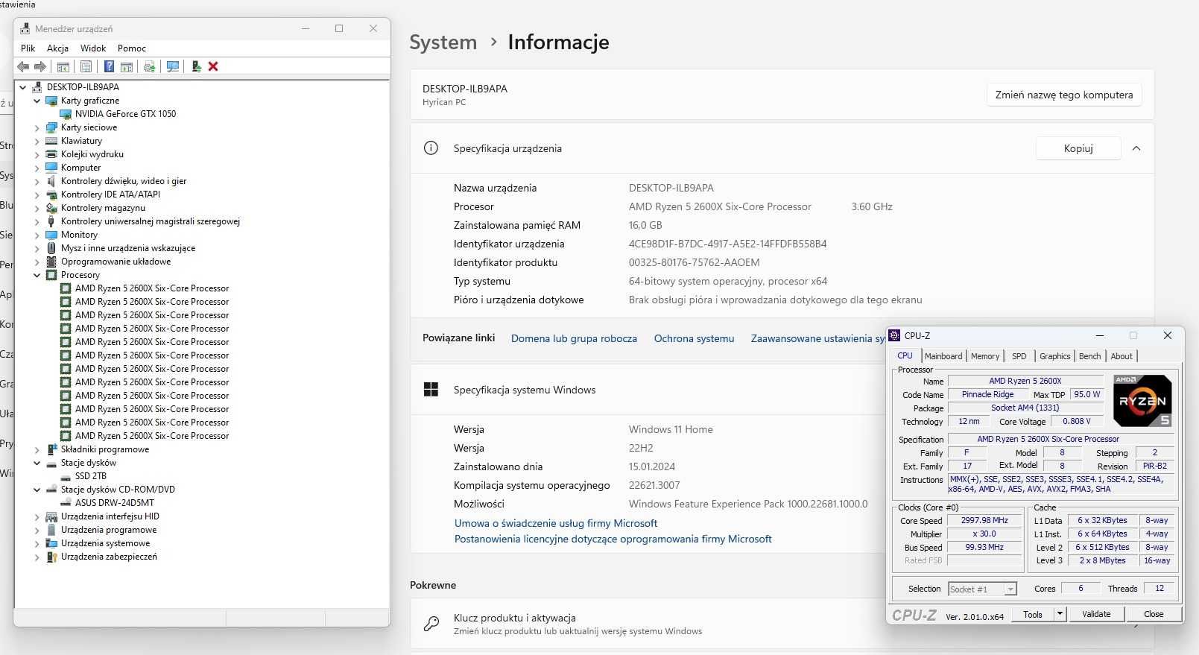Collapse the Karty graficzne node
Viewport: 1199px width, 655px height.
pyautogui.click(x=37, y=101)
